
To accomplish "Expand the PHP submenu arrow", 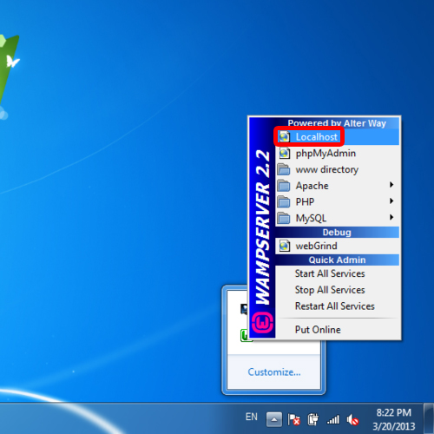I will (x=391, y=201).
